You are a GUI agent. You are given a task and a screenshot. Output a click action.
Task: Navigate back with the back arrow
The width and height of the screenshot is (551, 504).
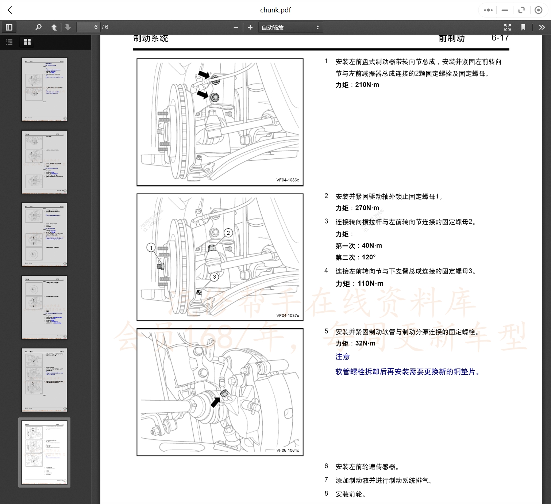click(10, 10)
